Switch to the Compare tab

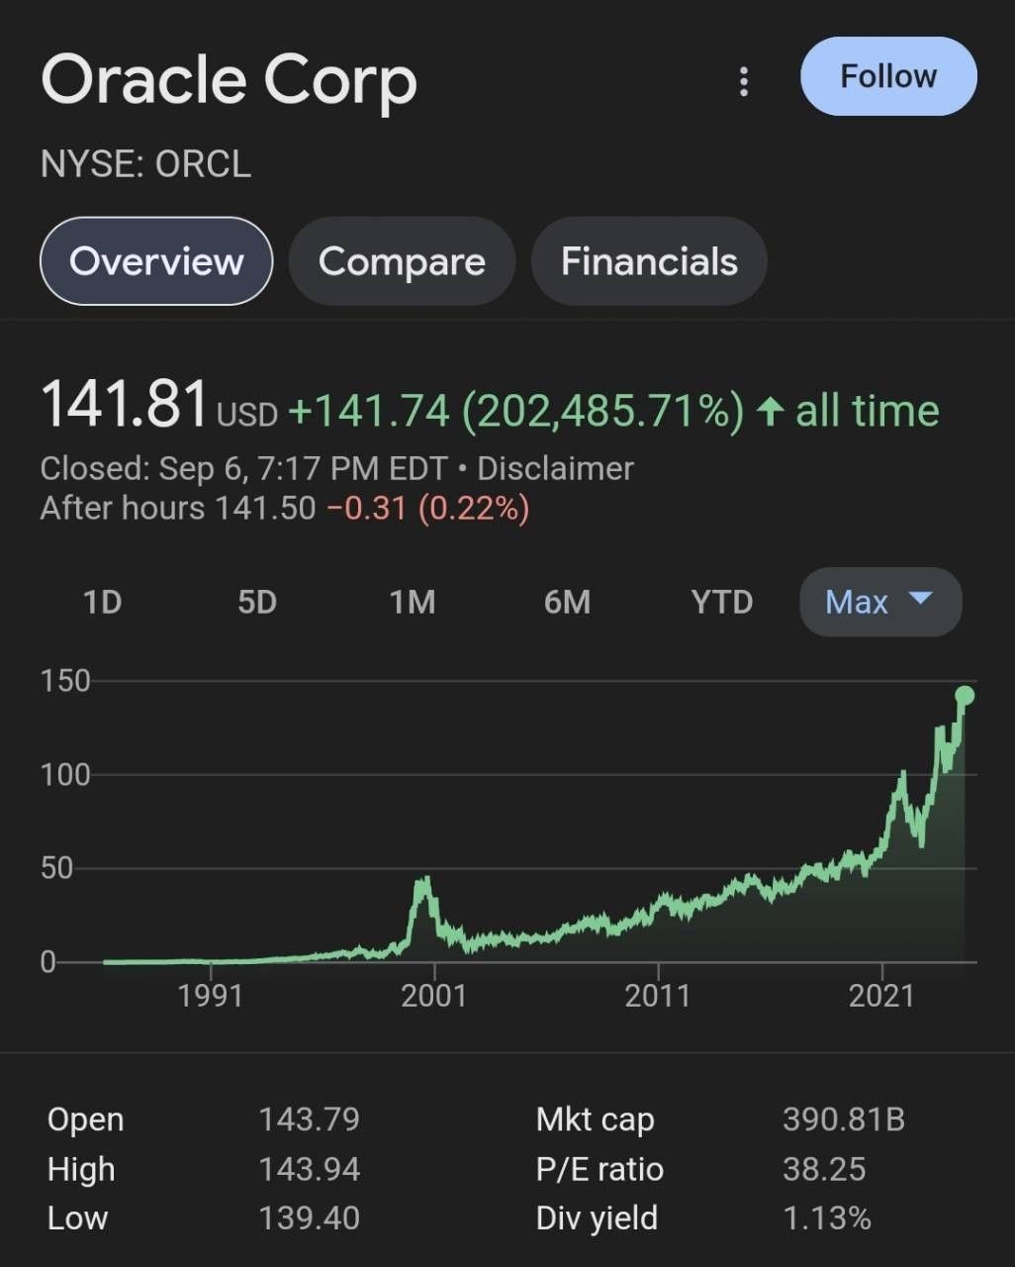coord(402,261)
